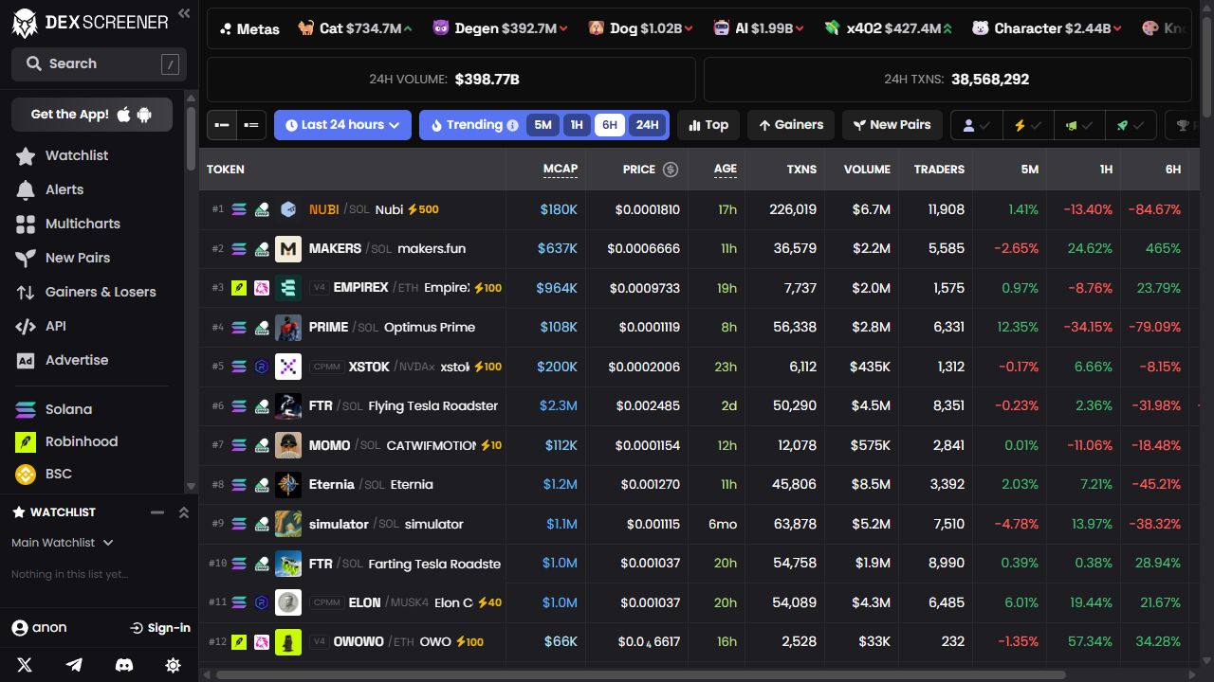Select the BSC chain icon
This screenshot has width=1214, height=682.
click(26, 474)
